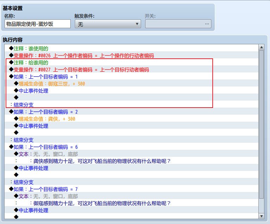
Task: Select the empty command line under the = 1 branch
Action: pyautogui.click(x=131, y=97)
